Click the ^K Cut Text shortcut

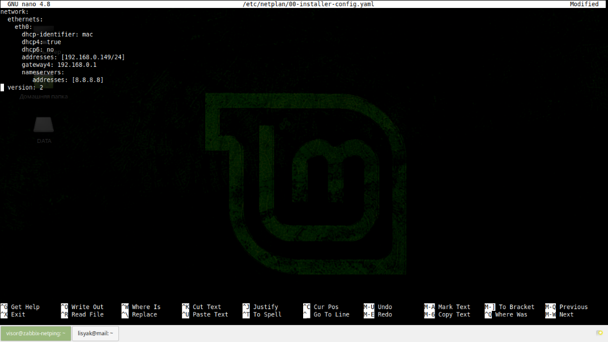coord(202,307)
